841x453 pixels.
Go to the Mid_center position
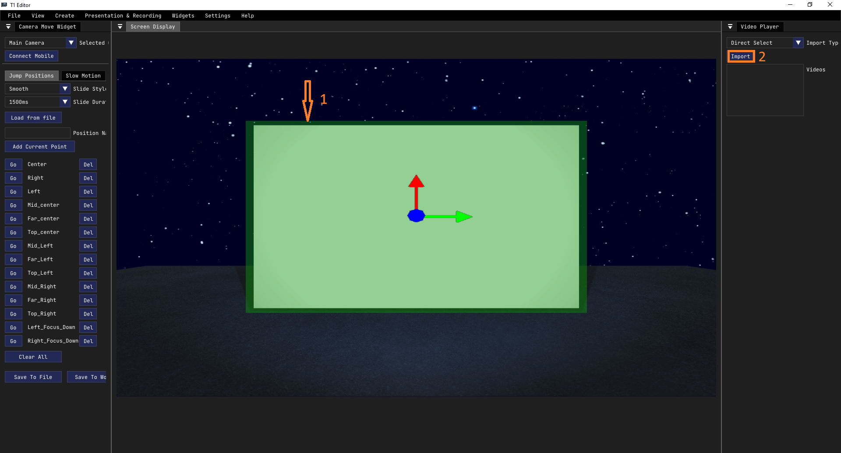14,205
